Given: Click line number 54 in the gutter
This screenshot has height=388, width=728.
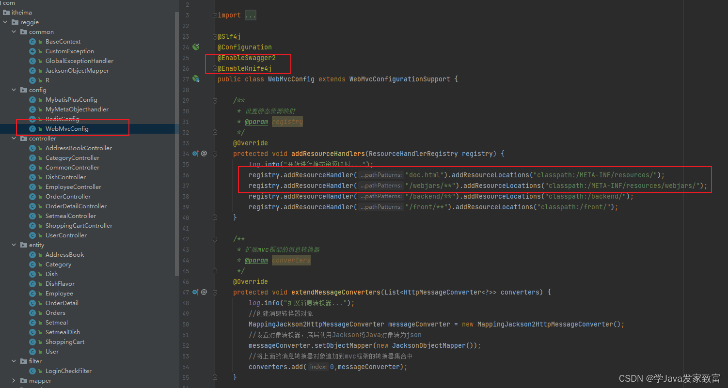Looking at the screenshot, I should pyautogui.click(x=186, y=367).
